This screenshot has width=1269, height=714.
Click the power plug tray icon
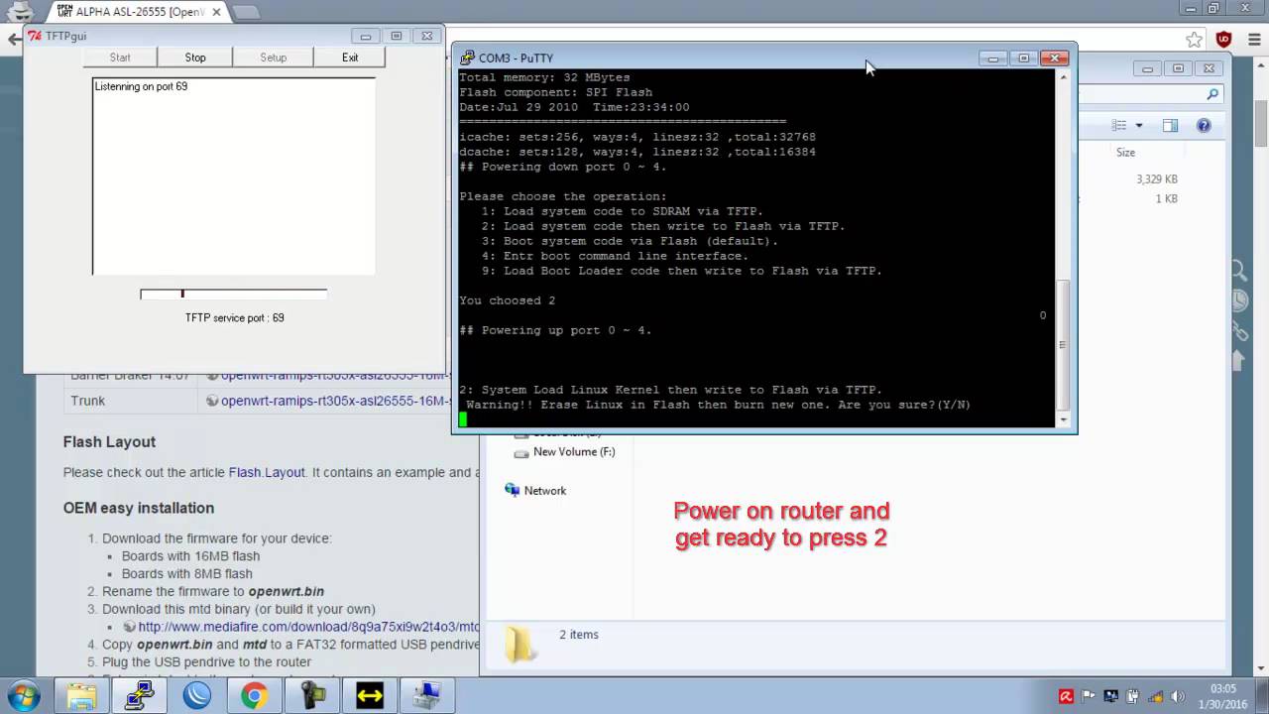pyautogui.click(x=1133, y=696)
